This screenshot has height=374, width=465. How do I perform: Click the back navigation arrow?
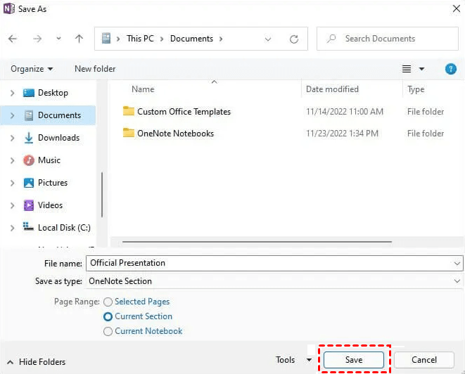click(13, 39)
